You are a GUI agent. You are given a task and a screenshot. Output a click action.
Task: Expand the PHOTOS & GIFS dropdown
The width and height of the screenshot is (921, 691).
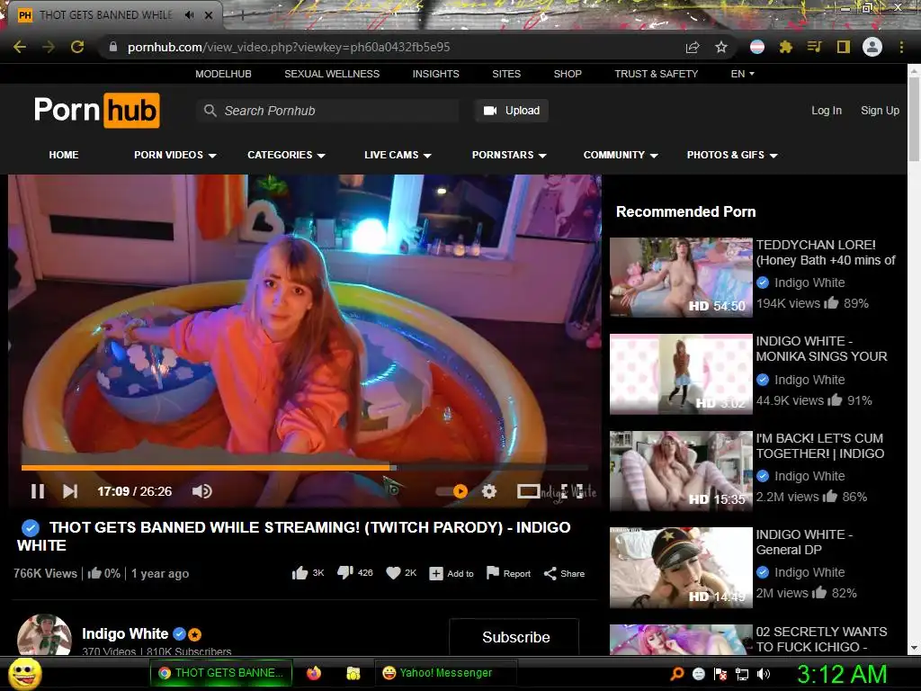pyautogui.click(x=732, y=155)
